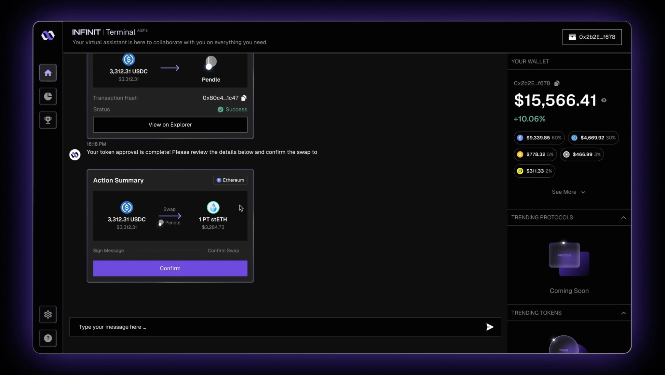Open the Home page from sidebar

pos(48,73)
